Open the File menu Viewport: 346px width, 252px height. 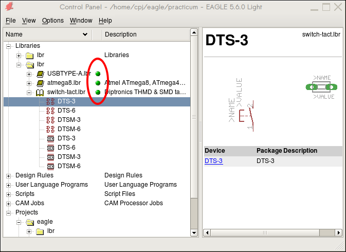11,21
